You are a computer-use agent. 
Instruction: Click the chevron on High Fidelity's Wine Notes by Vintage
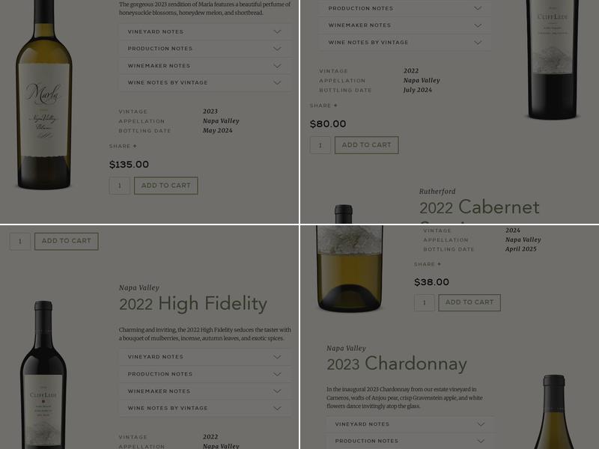tap(277, 408)
